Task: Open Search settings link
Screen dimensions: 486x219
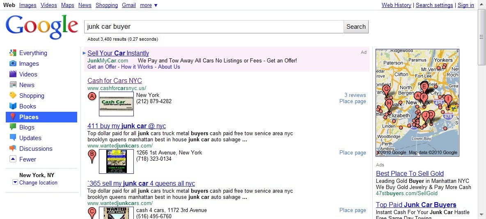Action: click(434, 5)
